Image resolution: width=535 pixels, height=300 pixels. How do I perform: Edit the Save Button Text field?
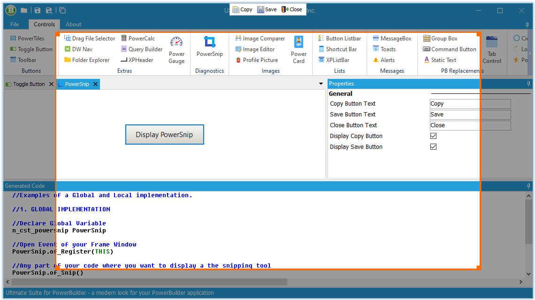470,115
